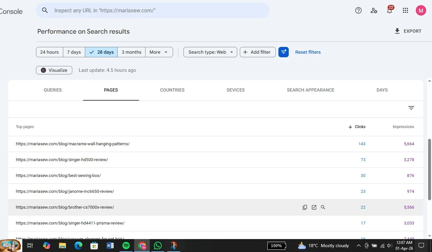
Task: Select the 7 days date range
Action: (x=74, y=52)
